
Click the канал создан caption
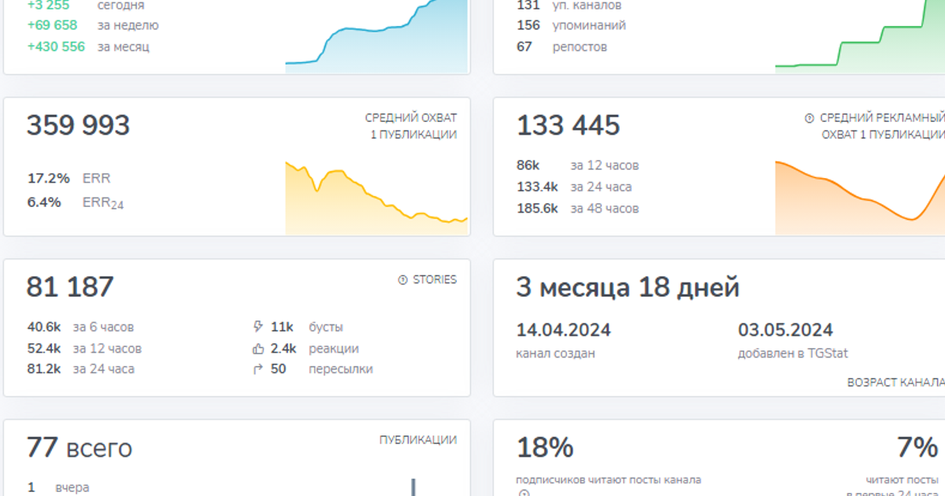coord(556,353)
